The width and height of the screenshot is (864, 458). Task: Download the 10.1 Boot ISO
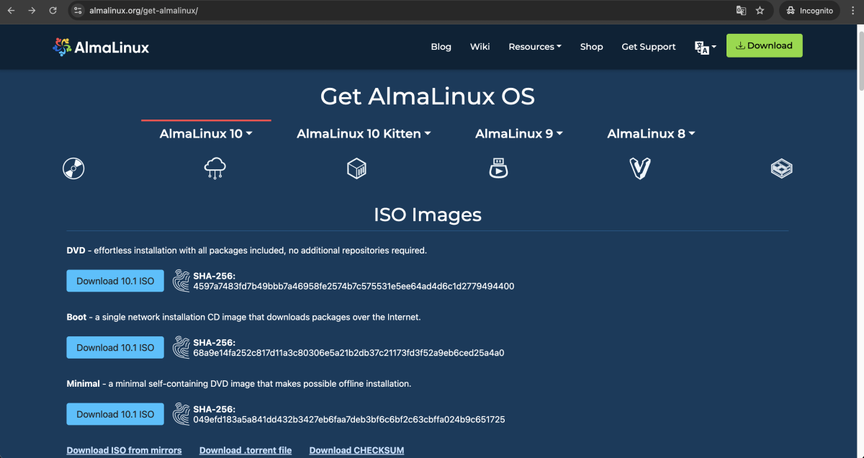[x=115, y=348]
